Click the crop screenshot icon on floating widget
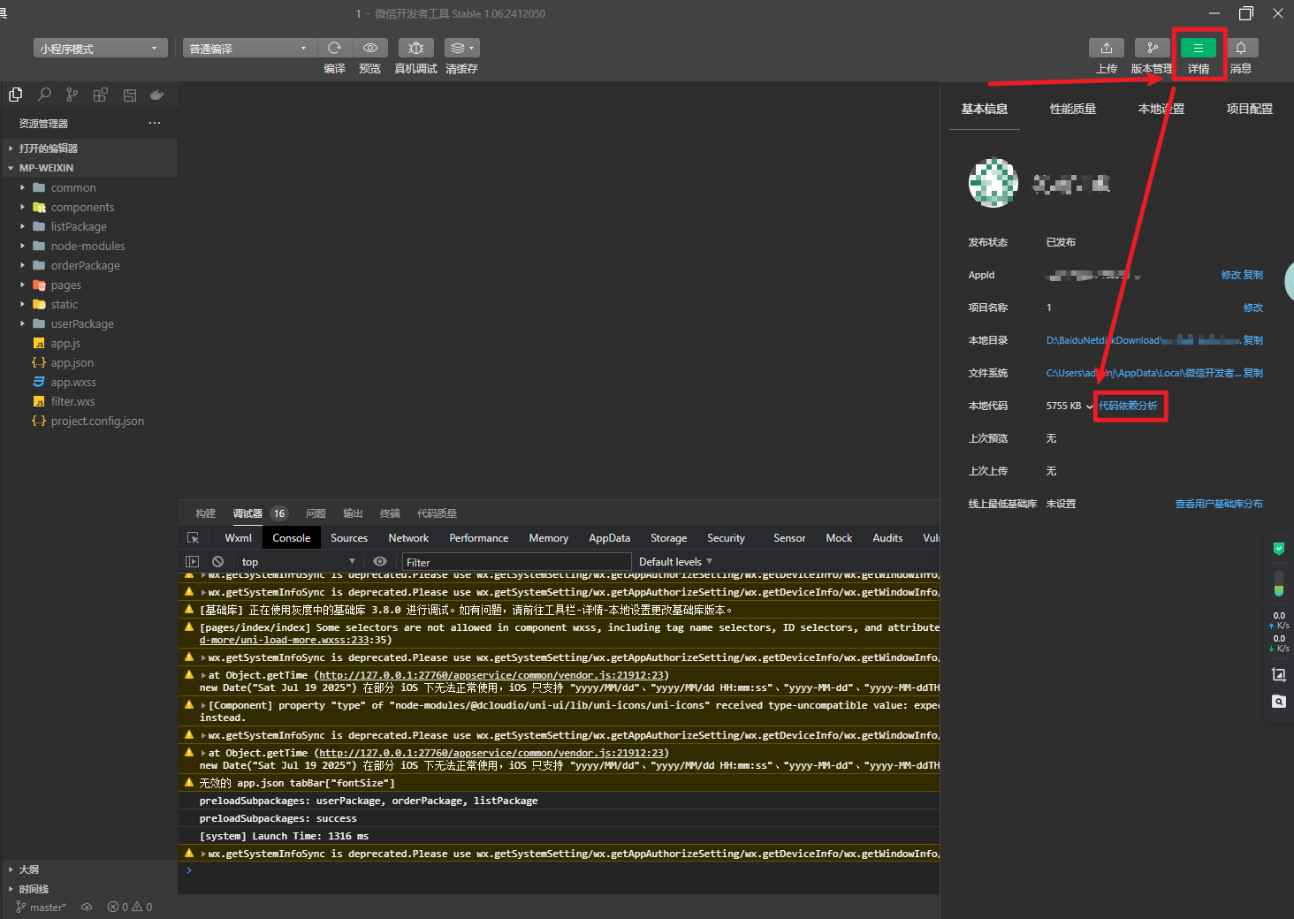The image size is (1294, 919). point(1278,675)
